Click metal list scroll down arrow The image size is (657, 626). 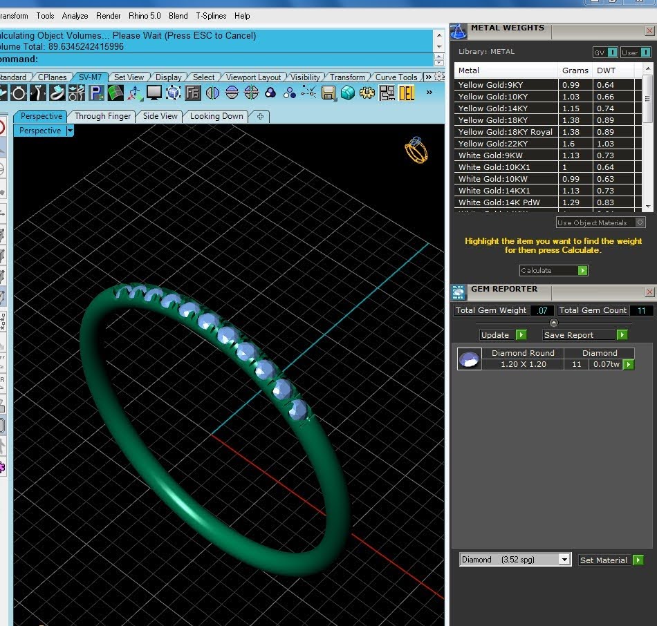click(x=648, y=207)
